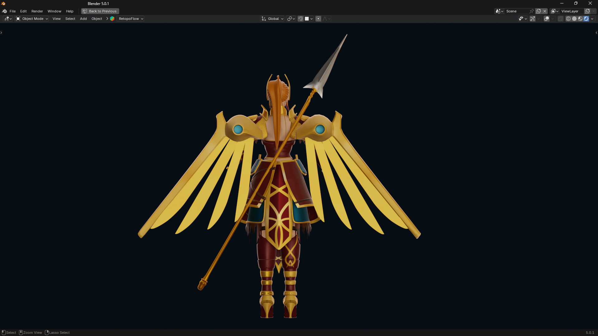Screen dimensions: 598x336
Task: Switch to material preview shading
Action: pyautogui.click(x=580, y=19)
